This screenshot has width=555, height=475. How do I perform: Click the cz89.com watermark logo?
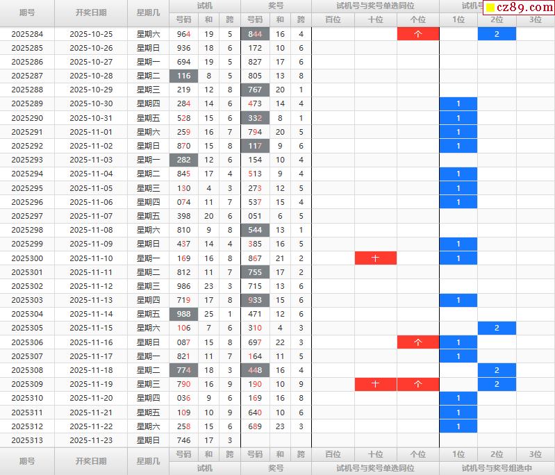pos(519,8)
